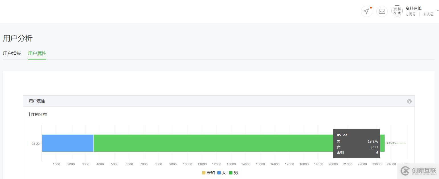Open the notifications paper-plane icon
Viewport: 439px width, 179px height.
366,11
